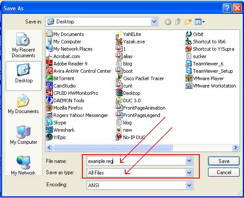This screenshot has height=198, width=244.
Task: Switch to My Recent Documents place
Action: 23,45
